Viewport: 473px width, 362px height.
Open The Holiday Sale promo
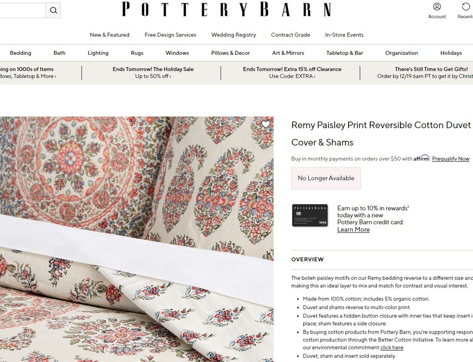click(153, 73)
